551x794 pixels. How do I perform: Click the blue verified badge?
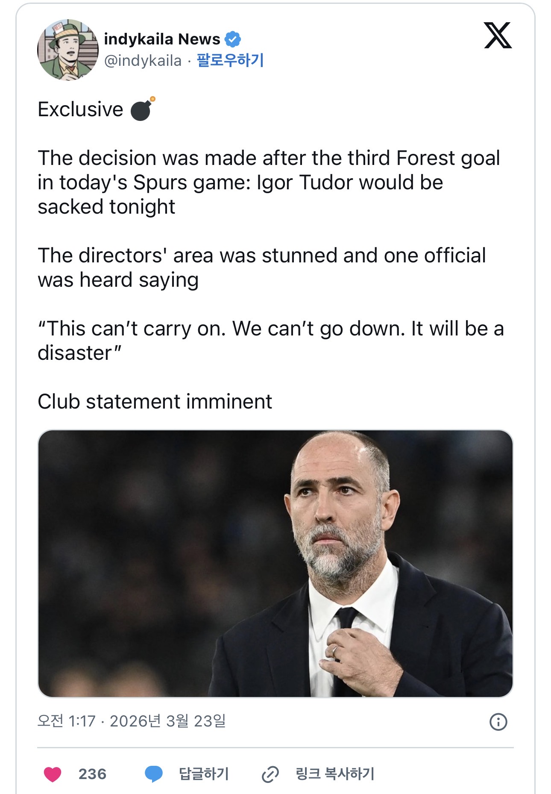pyautogui.click(x=233, y=39)
